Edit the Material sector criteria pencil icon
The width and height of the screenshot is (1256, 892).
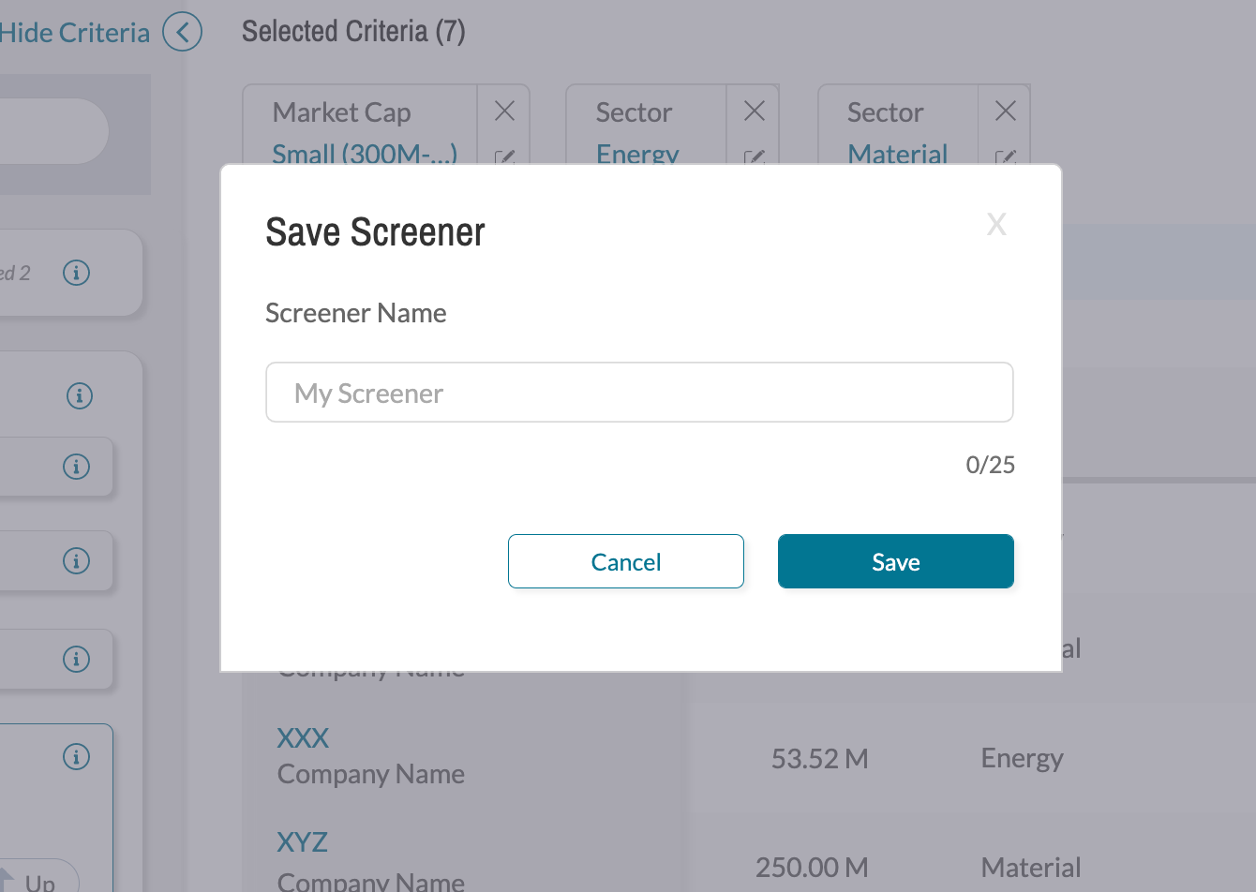tap(1006, 156)
